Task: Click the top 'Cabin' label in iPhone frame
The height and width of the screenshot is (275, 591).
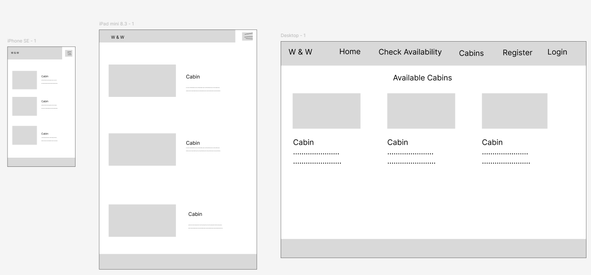Action: pos(45,77)
